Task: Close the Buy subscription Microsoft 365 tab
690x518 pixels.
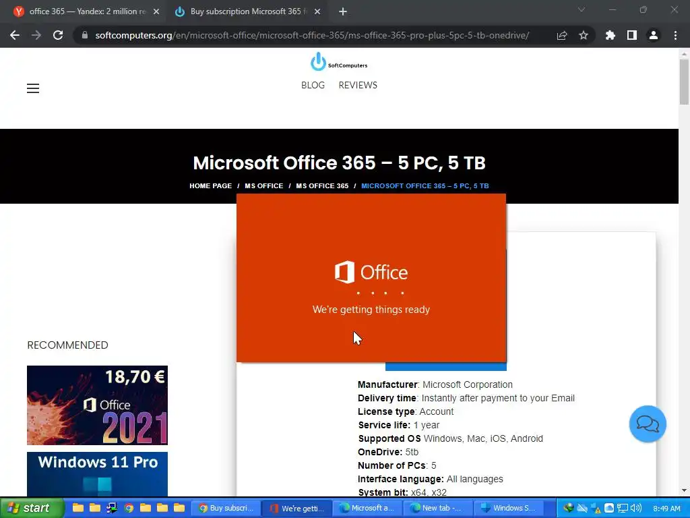Action: pos(317,11)
